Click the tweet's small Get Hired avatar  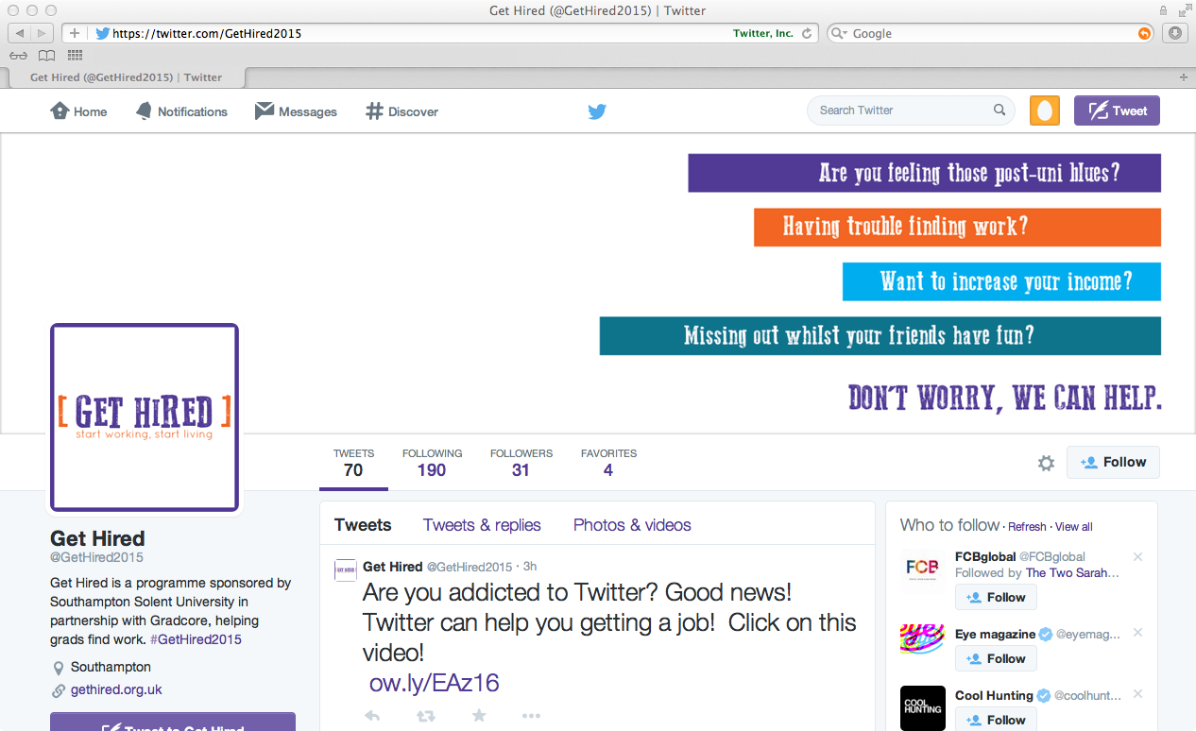(345, 569)
